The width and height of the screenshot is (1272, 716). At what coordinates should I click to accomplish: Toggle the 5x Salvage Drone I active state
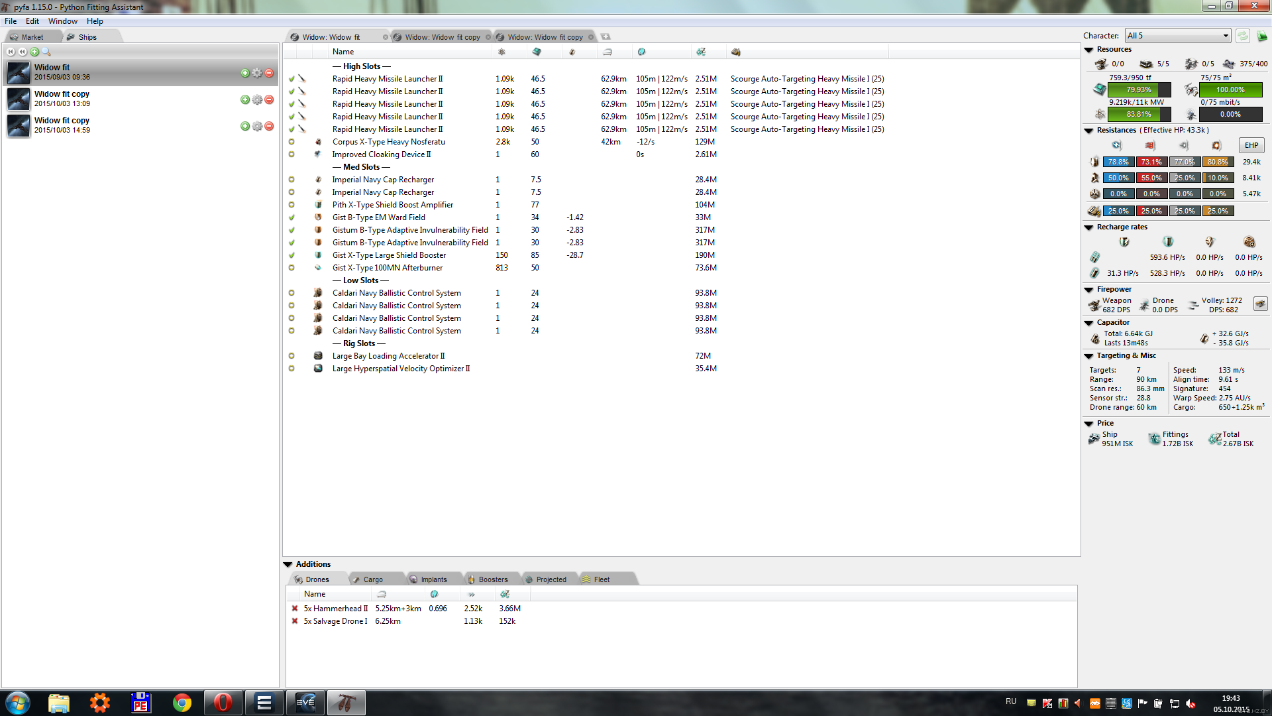[x=295, y=621]
